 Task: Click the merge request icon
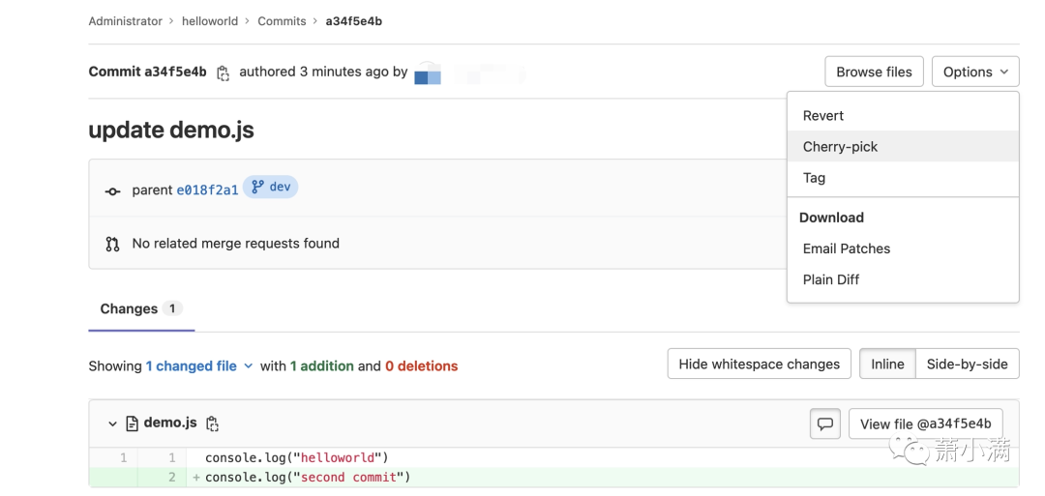point(112,244)
